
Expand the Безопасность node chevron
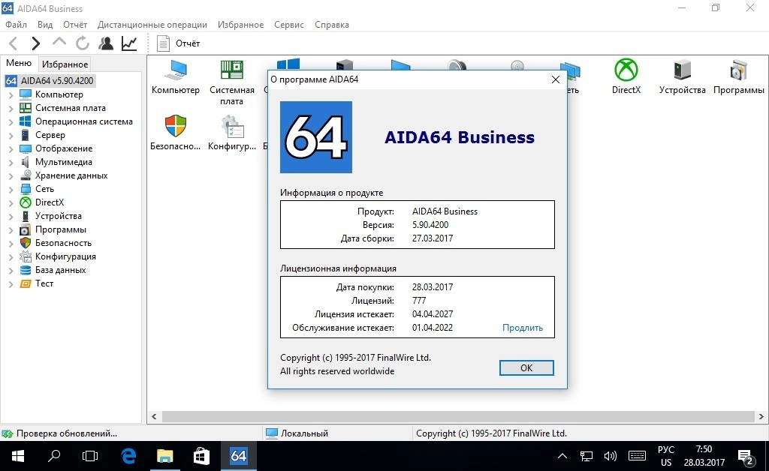pyautogui.click(x=11, y=243)
